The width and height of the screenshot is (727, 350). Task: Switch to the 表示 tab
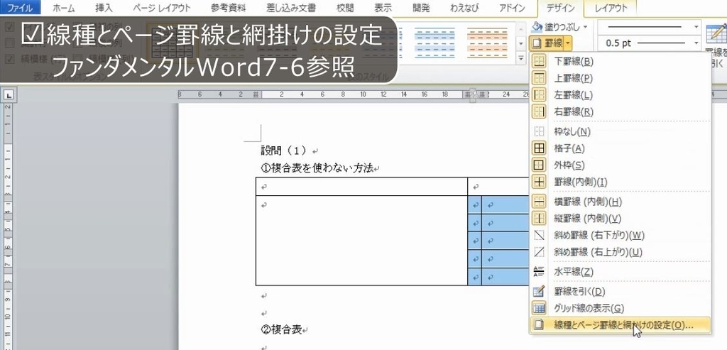(x=383, y=7)
